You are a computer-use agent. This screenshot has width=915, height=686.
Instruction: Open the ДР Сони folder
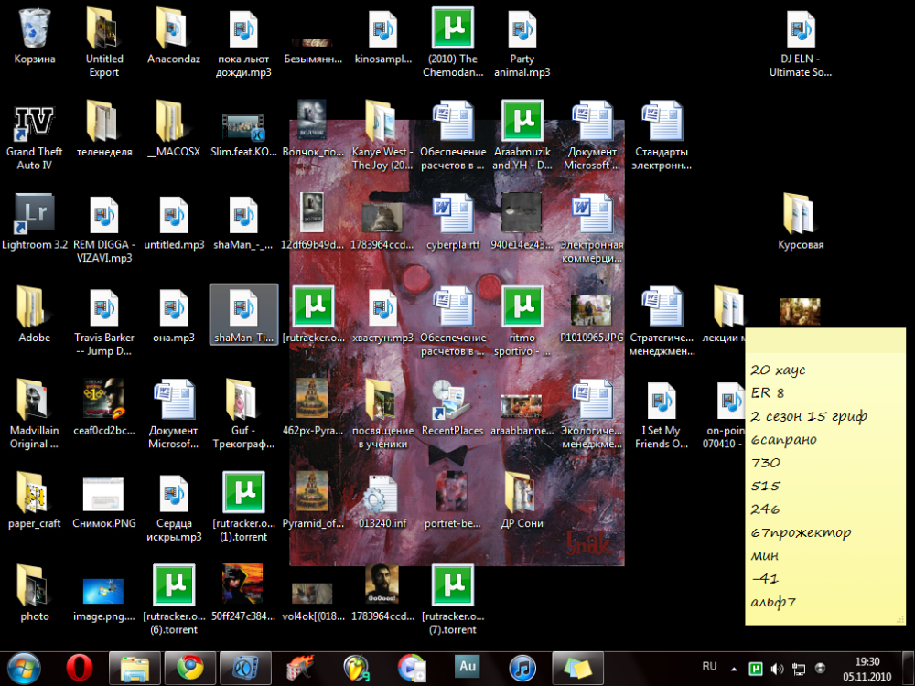click(x=522, y=500)
